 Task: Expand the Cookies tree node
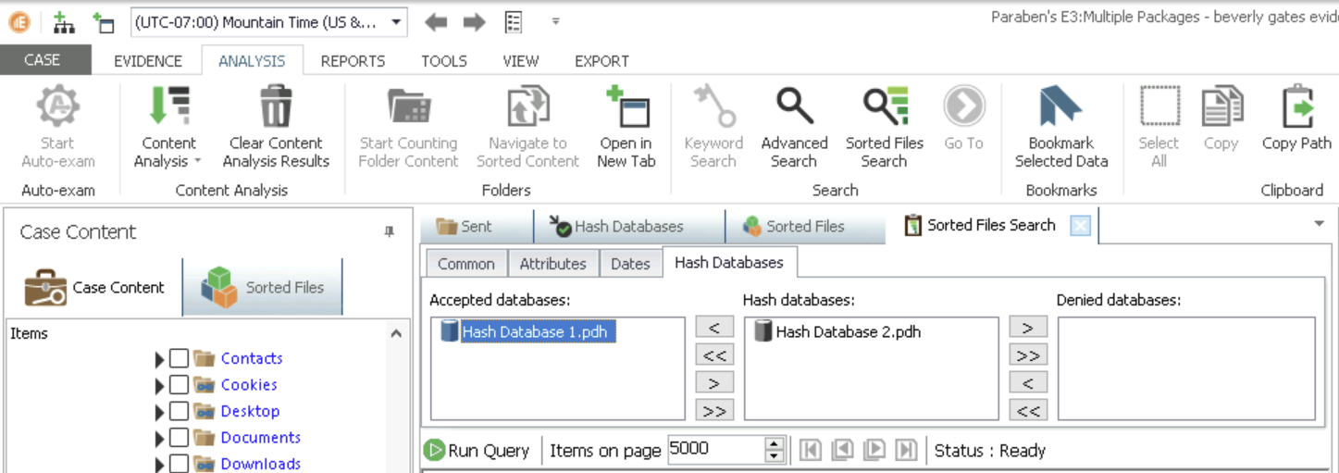pyautogui.click(x=160, y=386)
